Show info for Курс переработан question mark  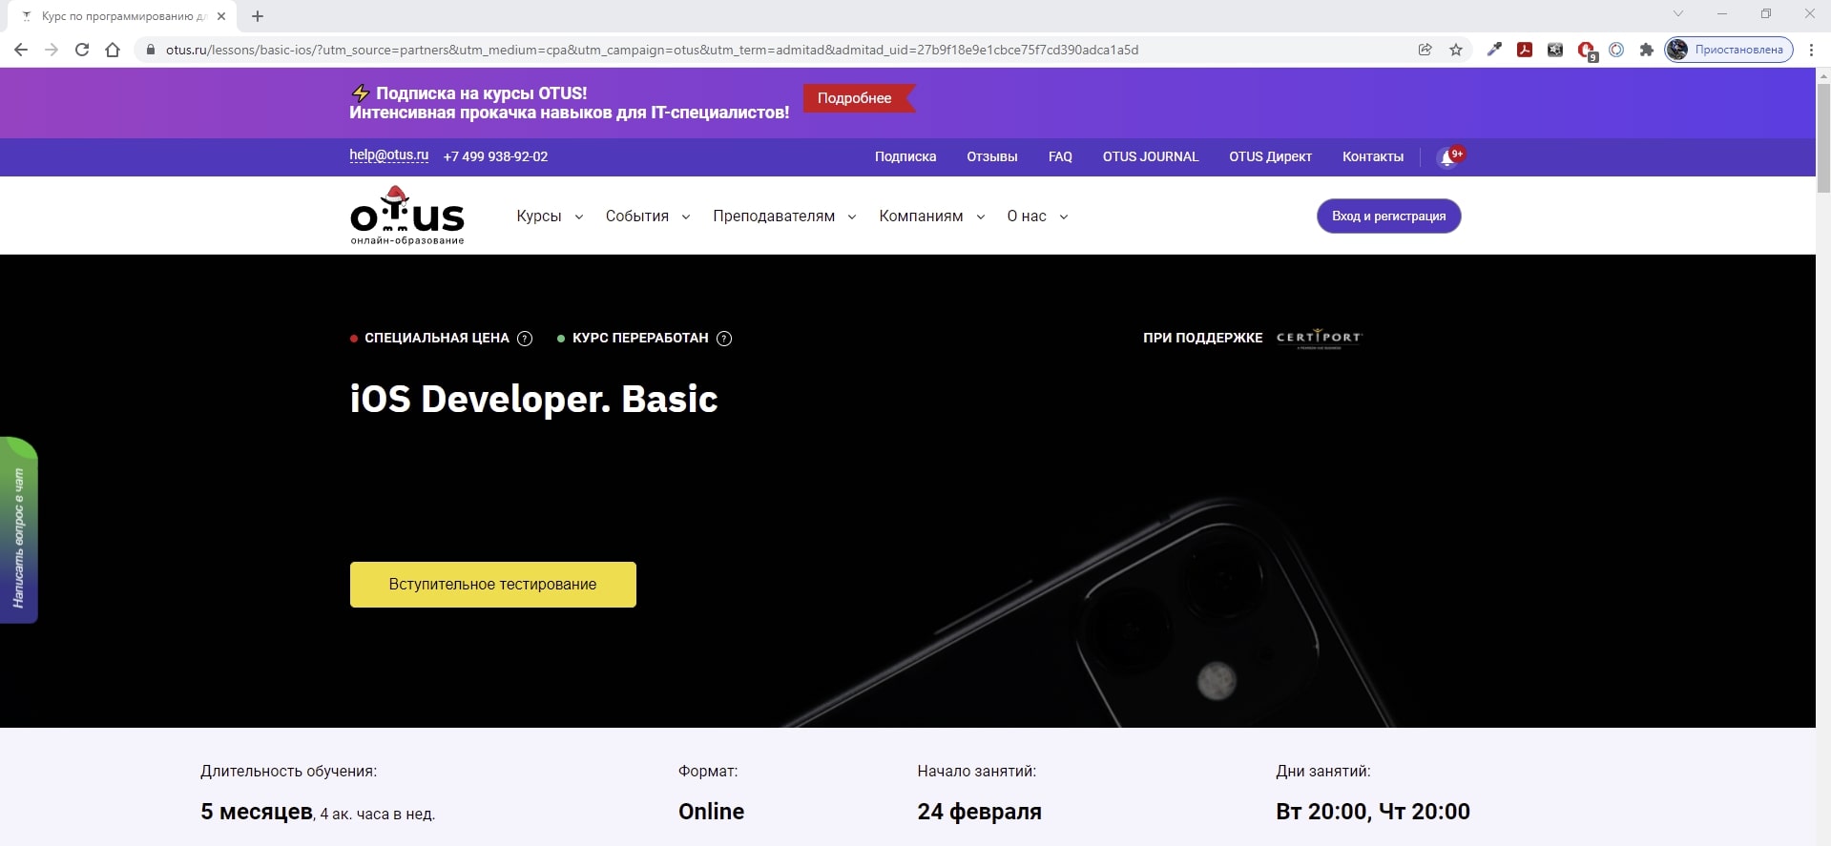[724, 339]
